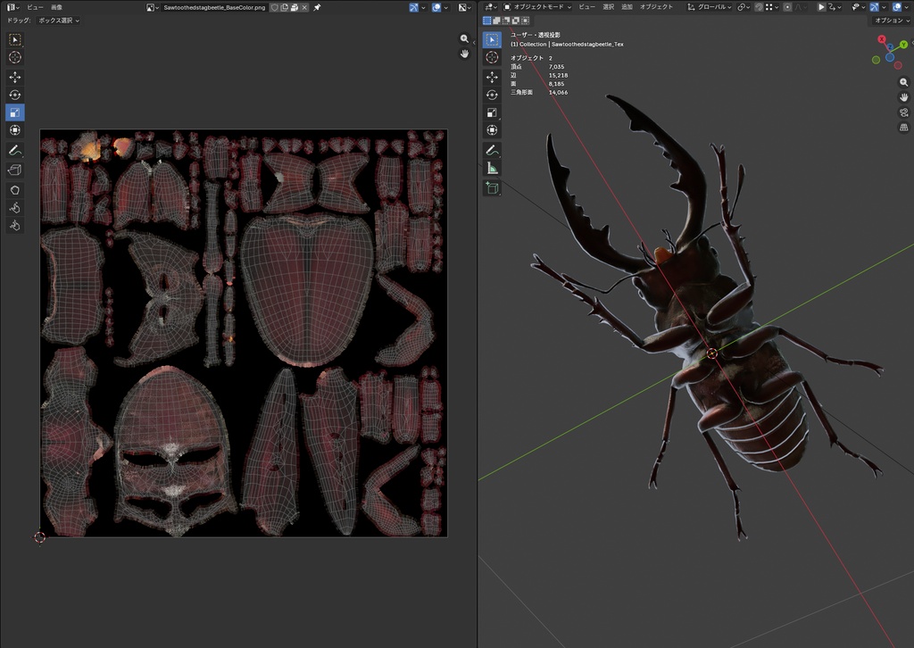Image resolution: width=914 pixels, height=648 pixels.
Task: Unlink image with the X button
Action: (304, 7)
